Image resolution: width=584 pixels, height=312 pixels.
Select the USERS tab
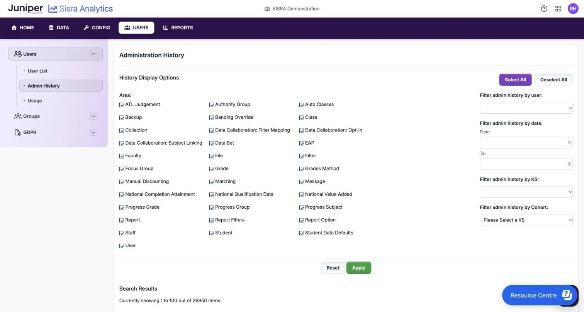[x=136, y=28]
